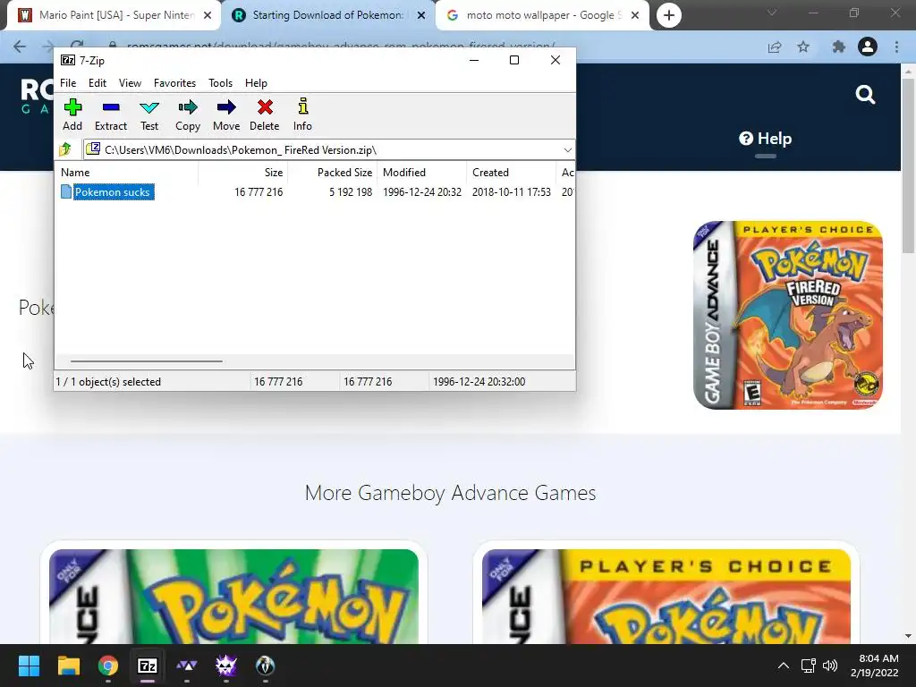Click '1 / 1 object(s) selected' status text

pyautogui.click(x=108, y=381)
